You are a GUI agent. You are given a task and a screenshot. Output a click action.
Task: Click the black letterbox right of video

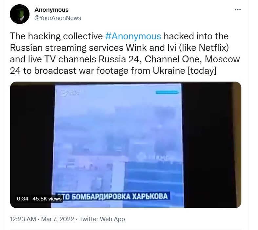coord(212,145)
